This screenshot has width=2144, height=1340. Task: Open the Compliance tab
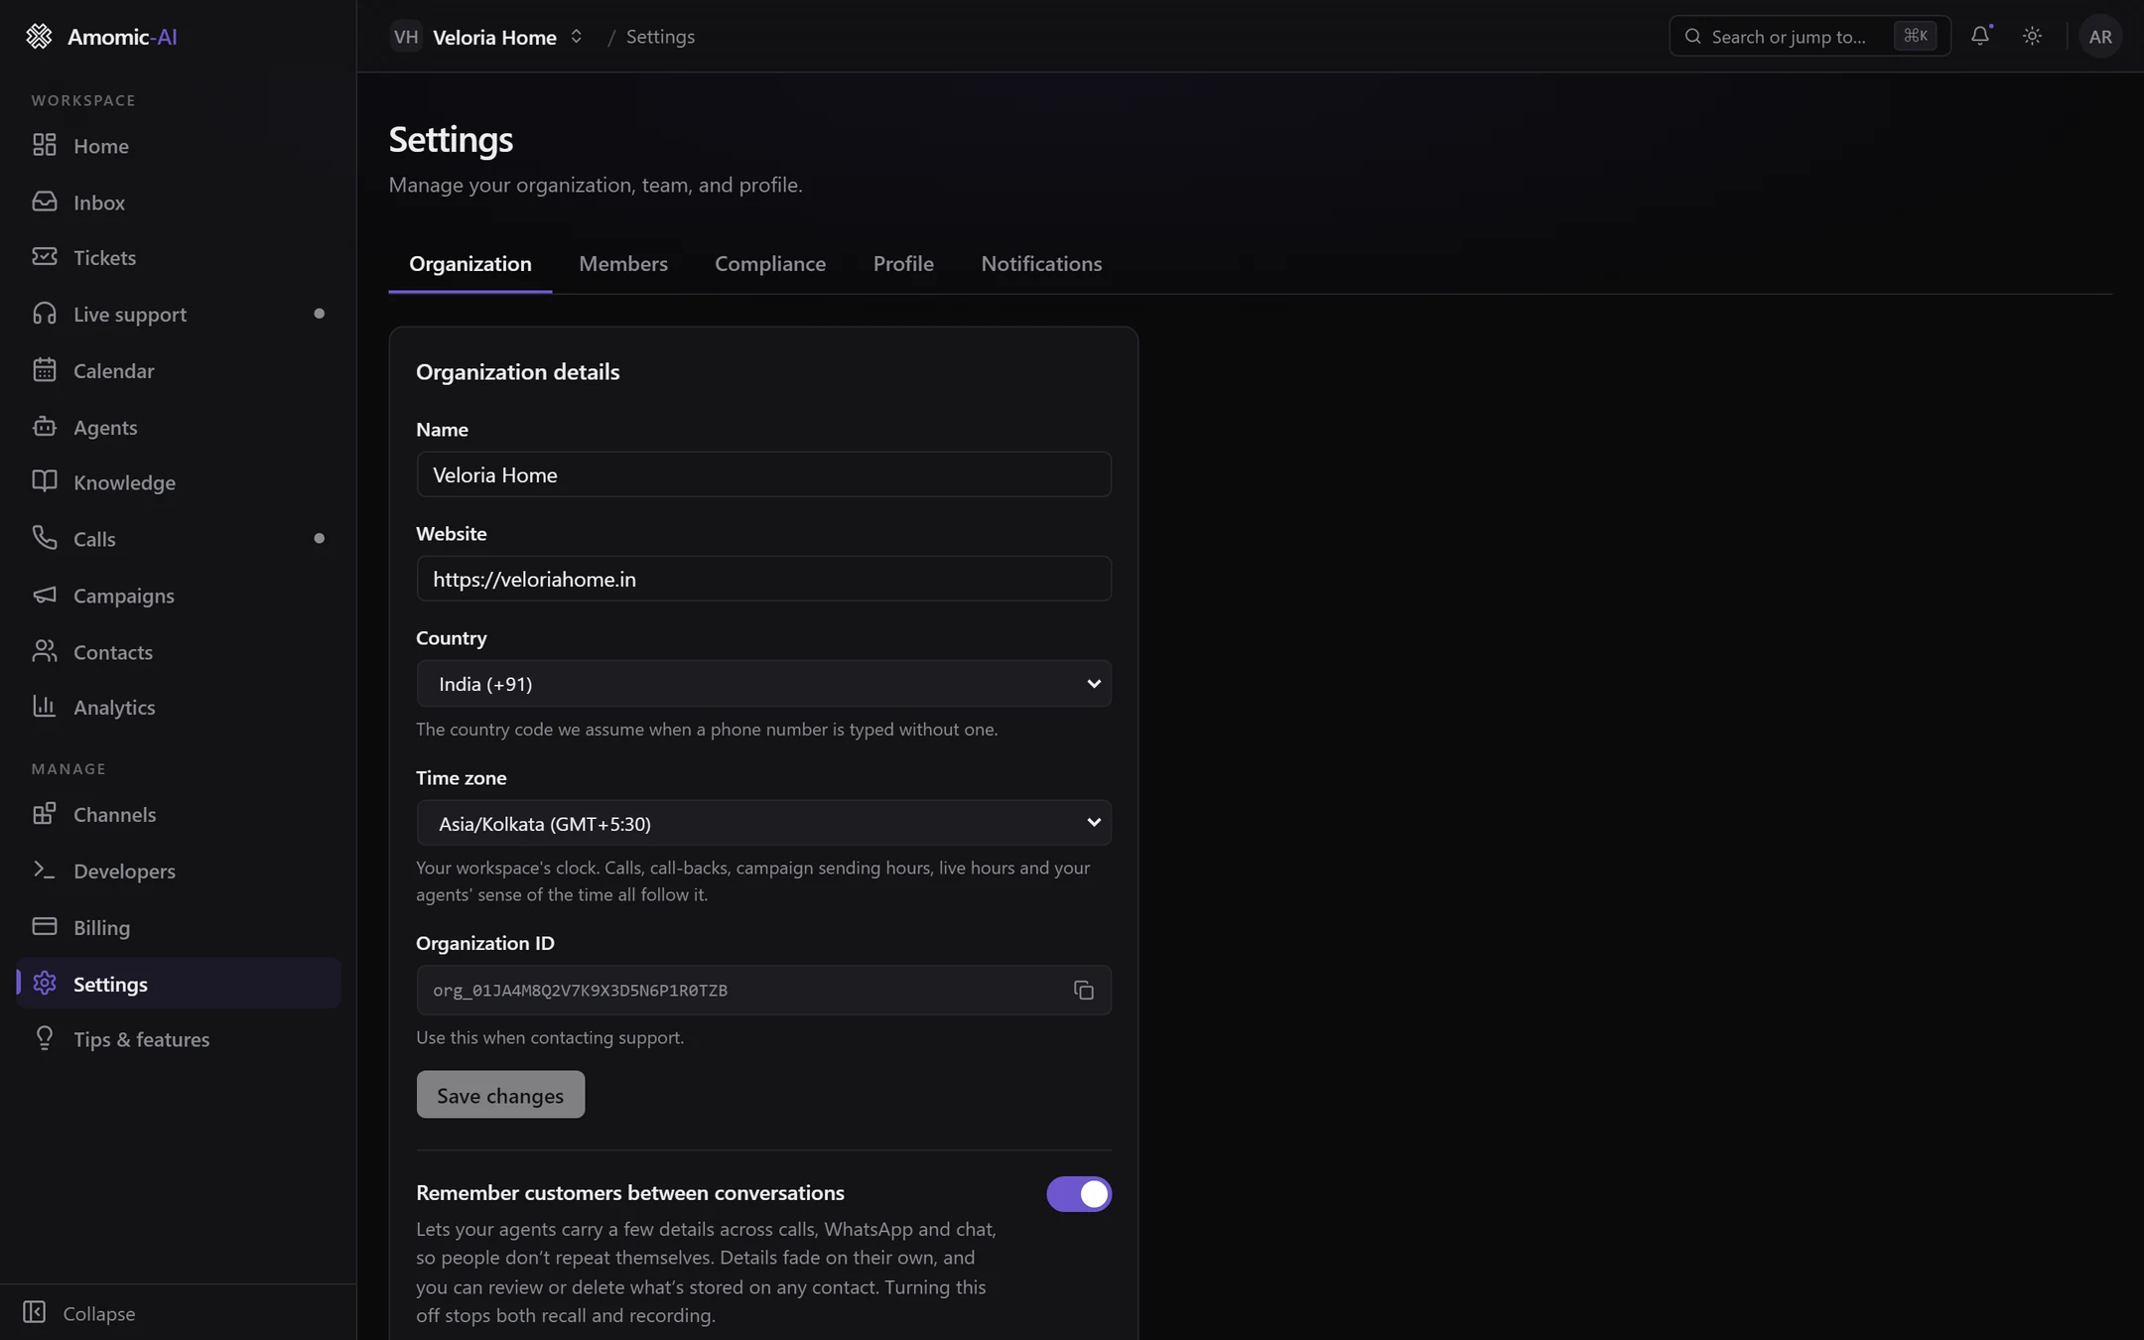[770, 264]
